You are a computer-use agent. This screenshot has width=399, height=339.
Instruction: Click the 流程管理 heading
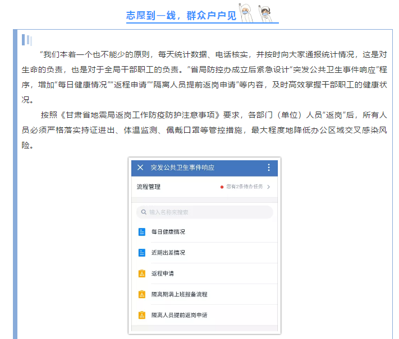tap(148, 187)
